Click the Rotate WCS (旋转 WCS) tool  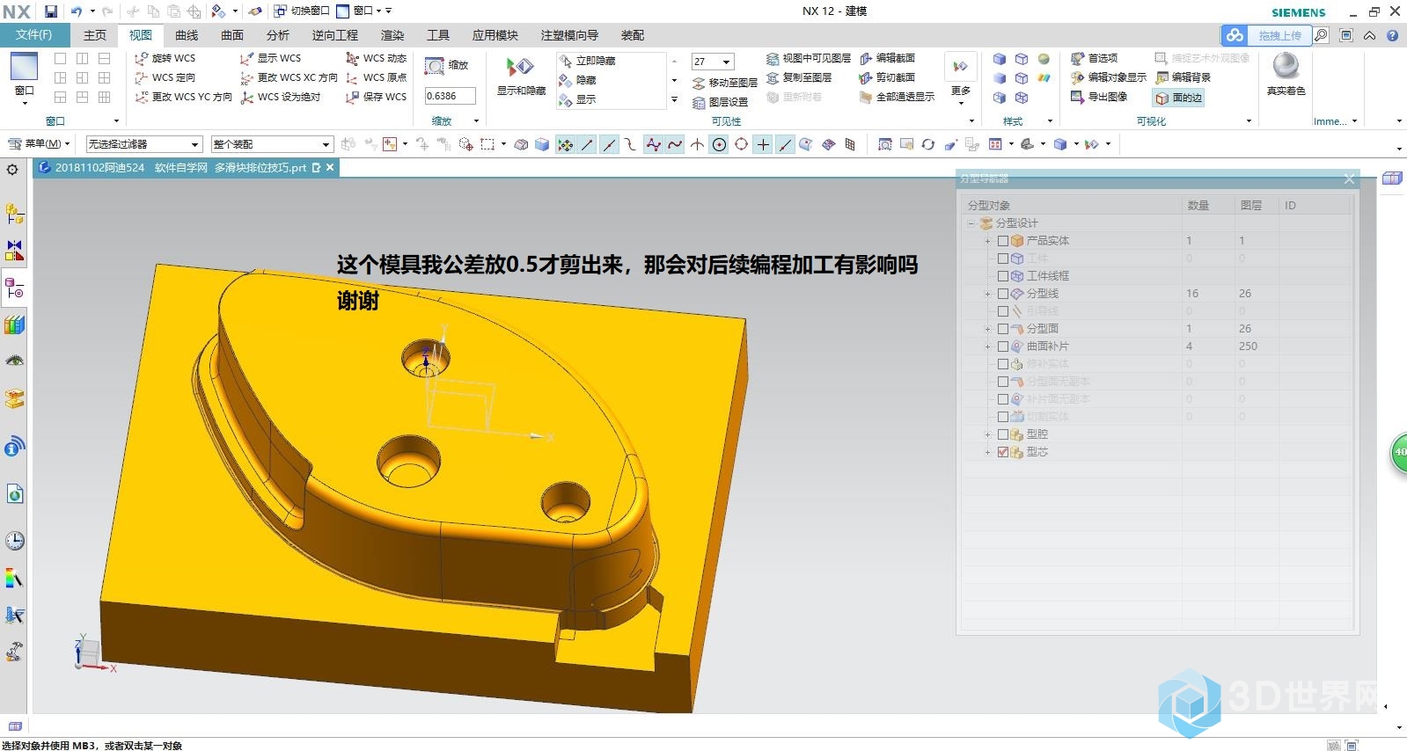[165, 58]
